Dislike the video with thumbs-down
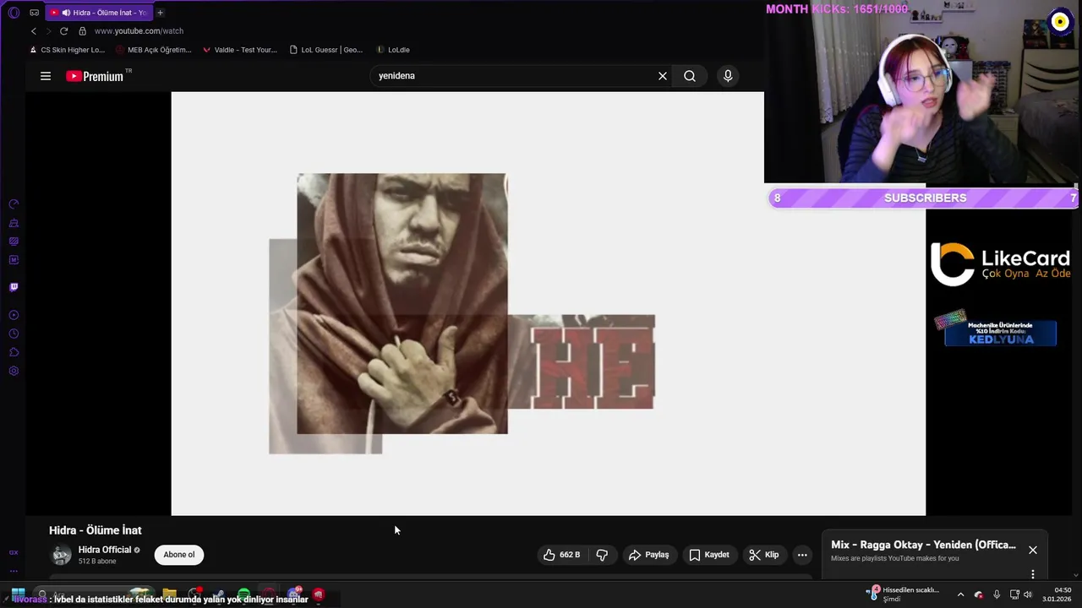 602,555
